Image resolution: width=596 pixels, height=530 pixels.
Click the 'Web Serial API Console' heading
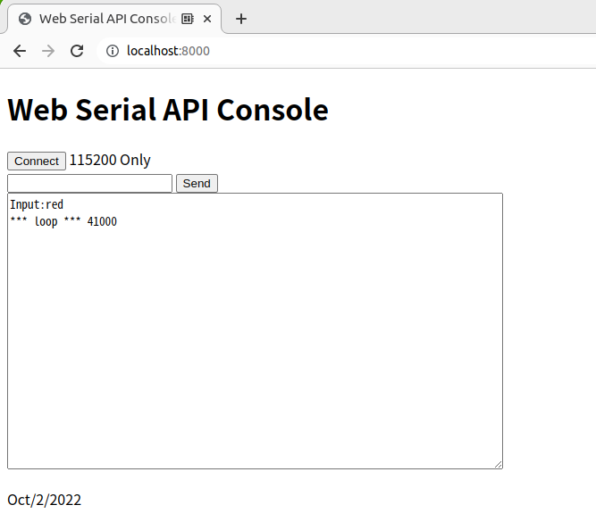click(x=168, y=110)
